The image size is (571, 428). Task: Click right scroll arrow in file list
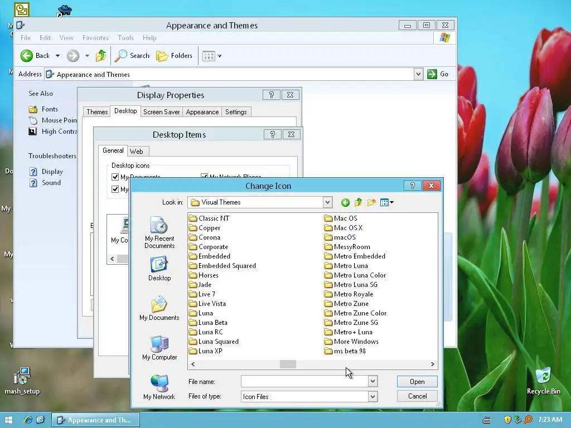pos(432,364)
